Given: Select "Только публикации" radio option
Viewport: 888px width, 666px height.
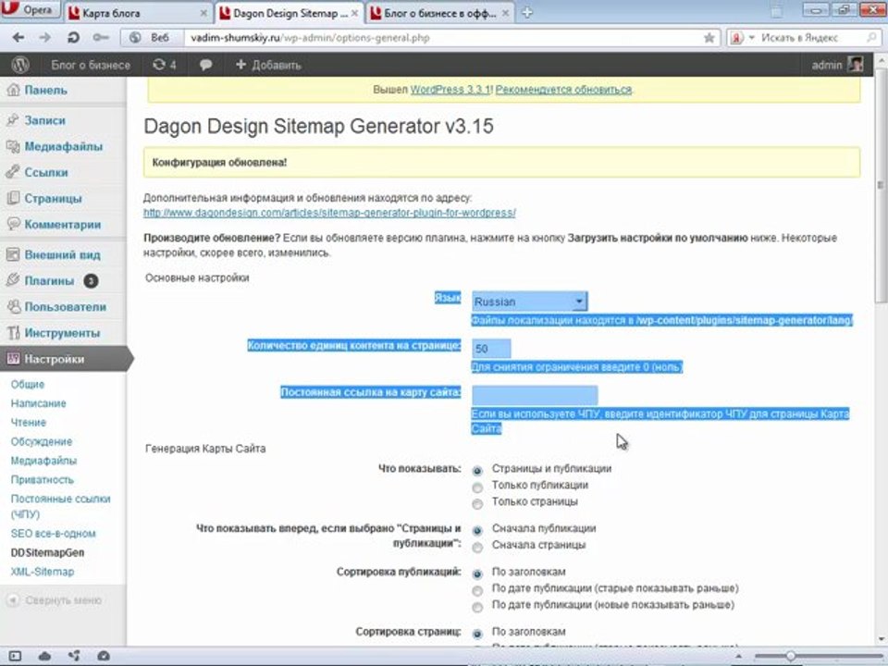Looking at the screenshot, I should coord(477,486).
